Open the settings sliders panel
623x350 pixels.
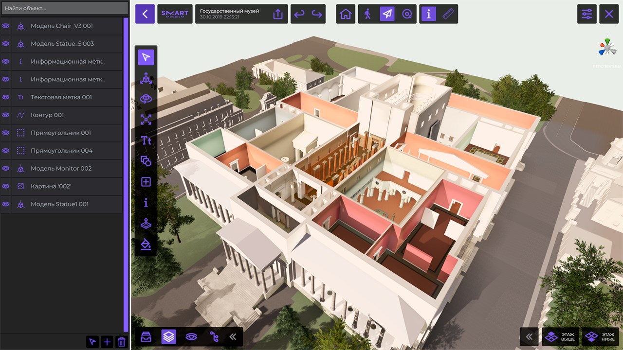click(x=587, y=14)
